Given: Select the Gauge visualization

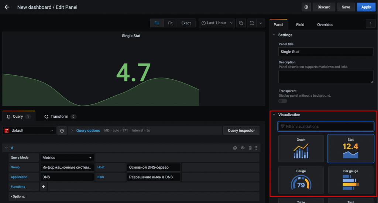Looking at the screenshot, I should click(x=301, y=180).
